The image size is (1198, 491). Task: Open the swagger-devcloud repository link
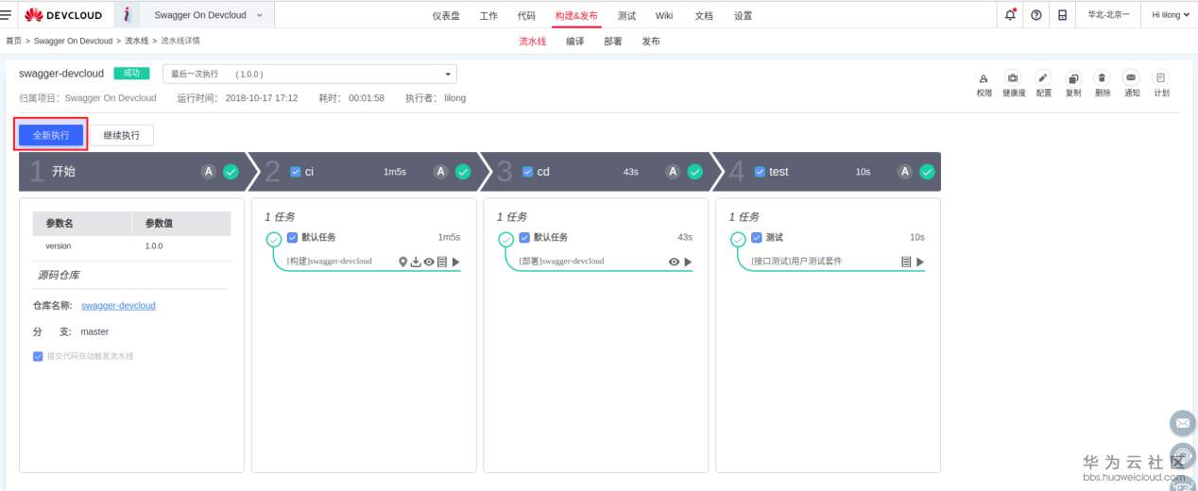pos(118,306)
